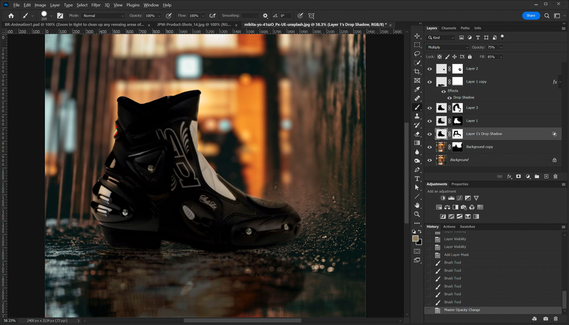
Task: Hide Background copy layer eye
Action: [x=430, y=147]
